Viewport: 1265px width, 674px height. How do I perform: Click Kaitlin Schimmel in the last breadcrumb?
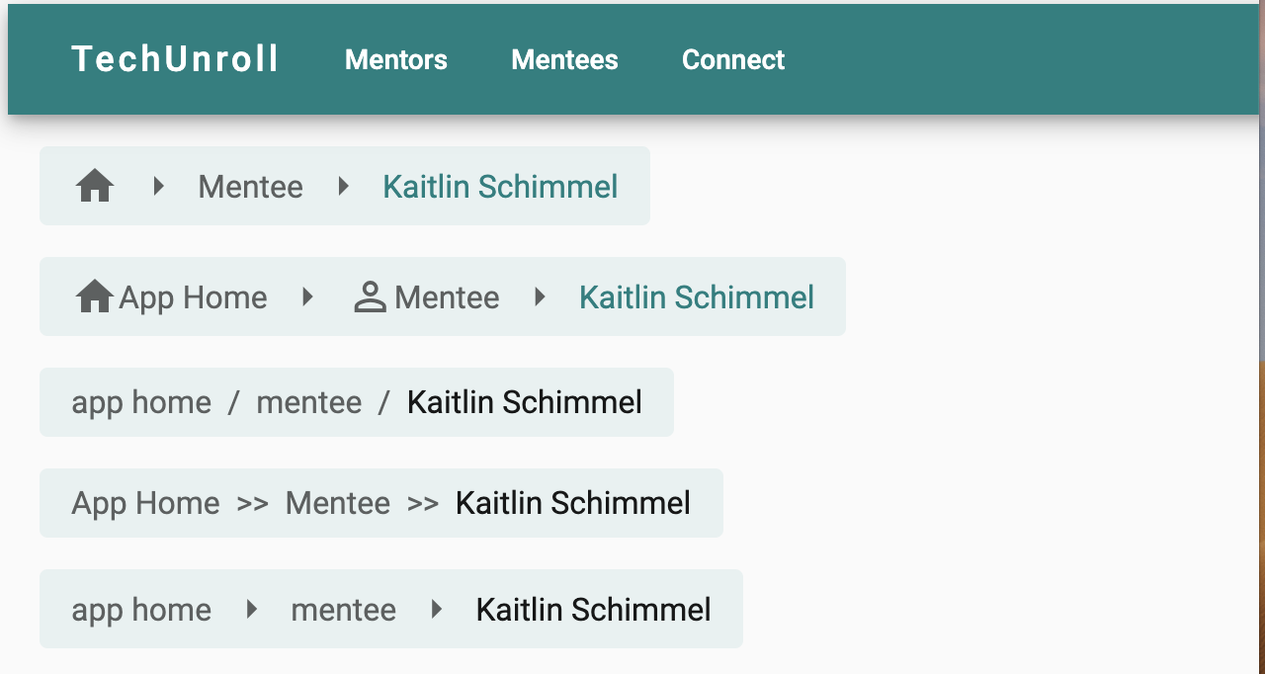point(593,609)
